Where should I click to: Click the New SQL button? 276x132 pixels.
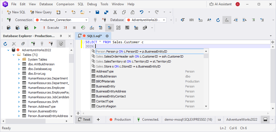click(17, 12)
